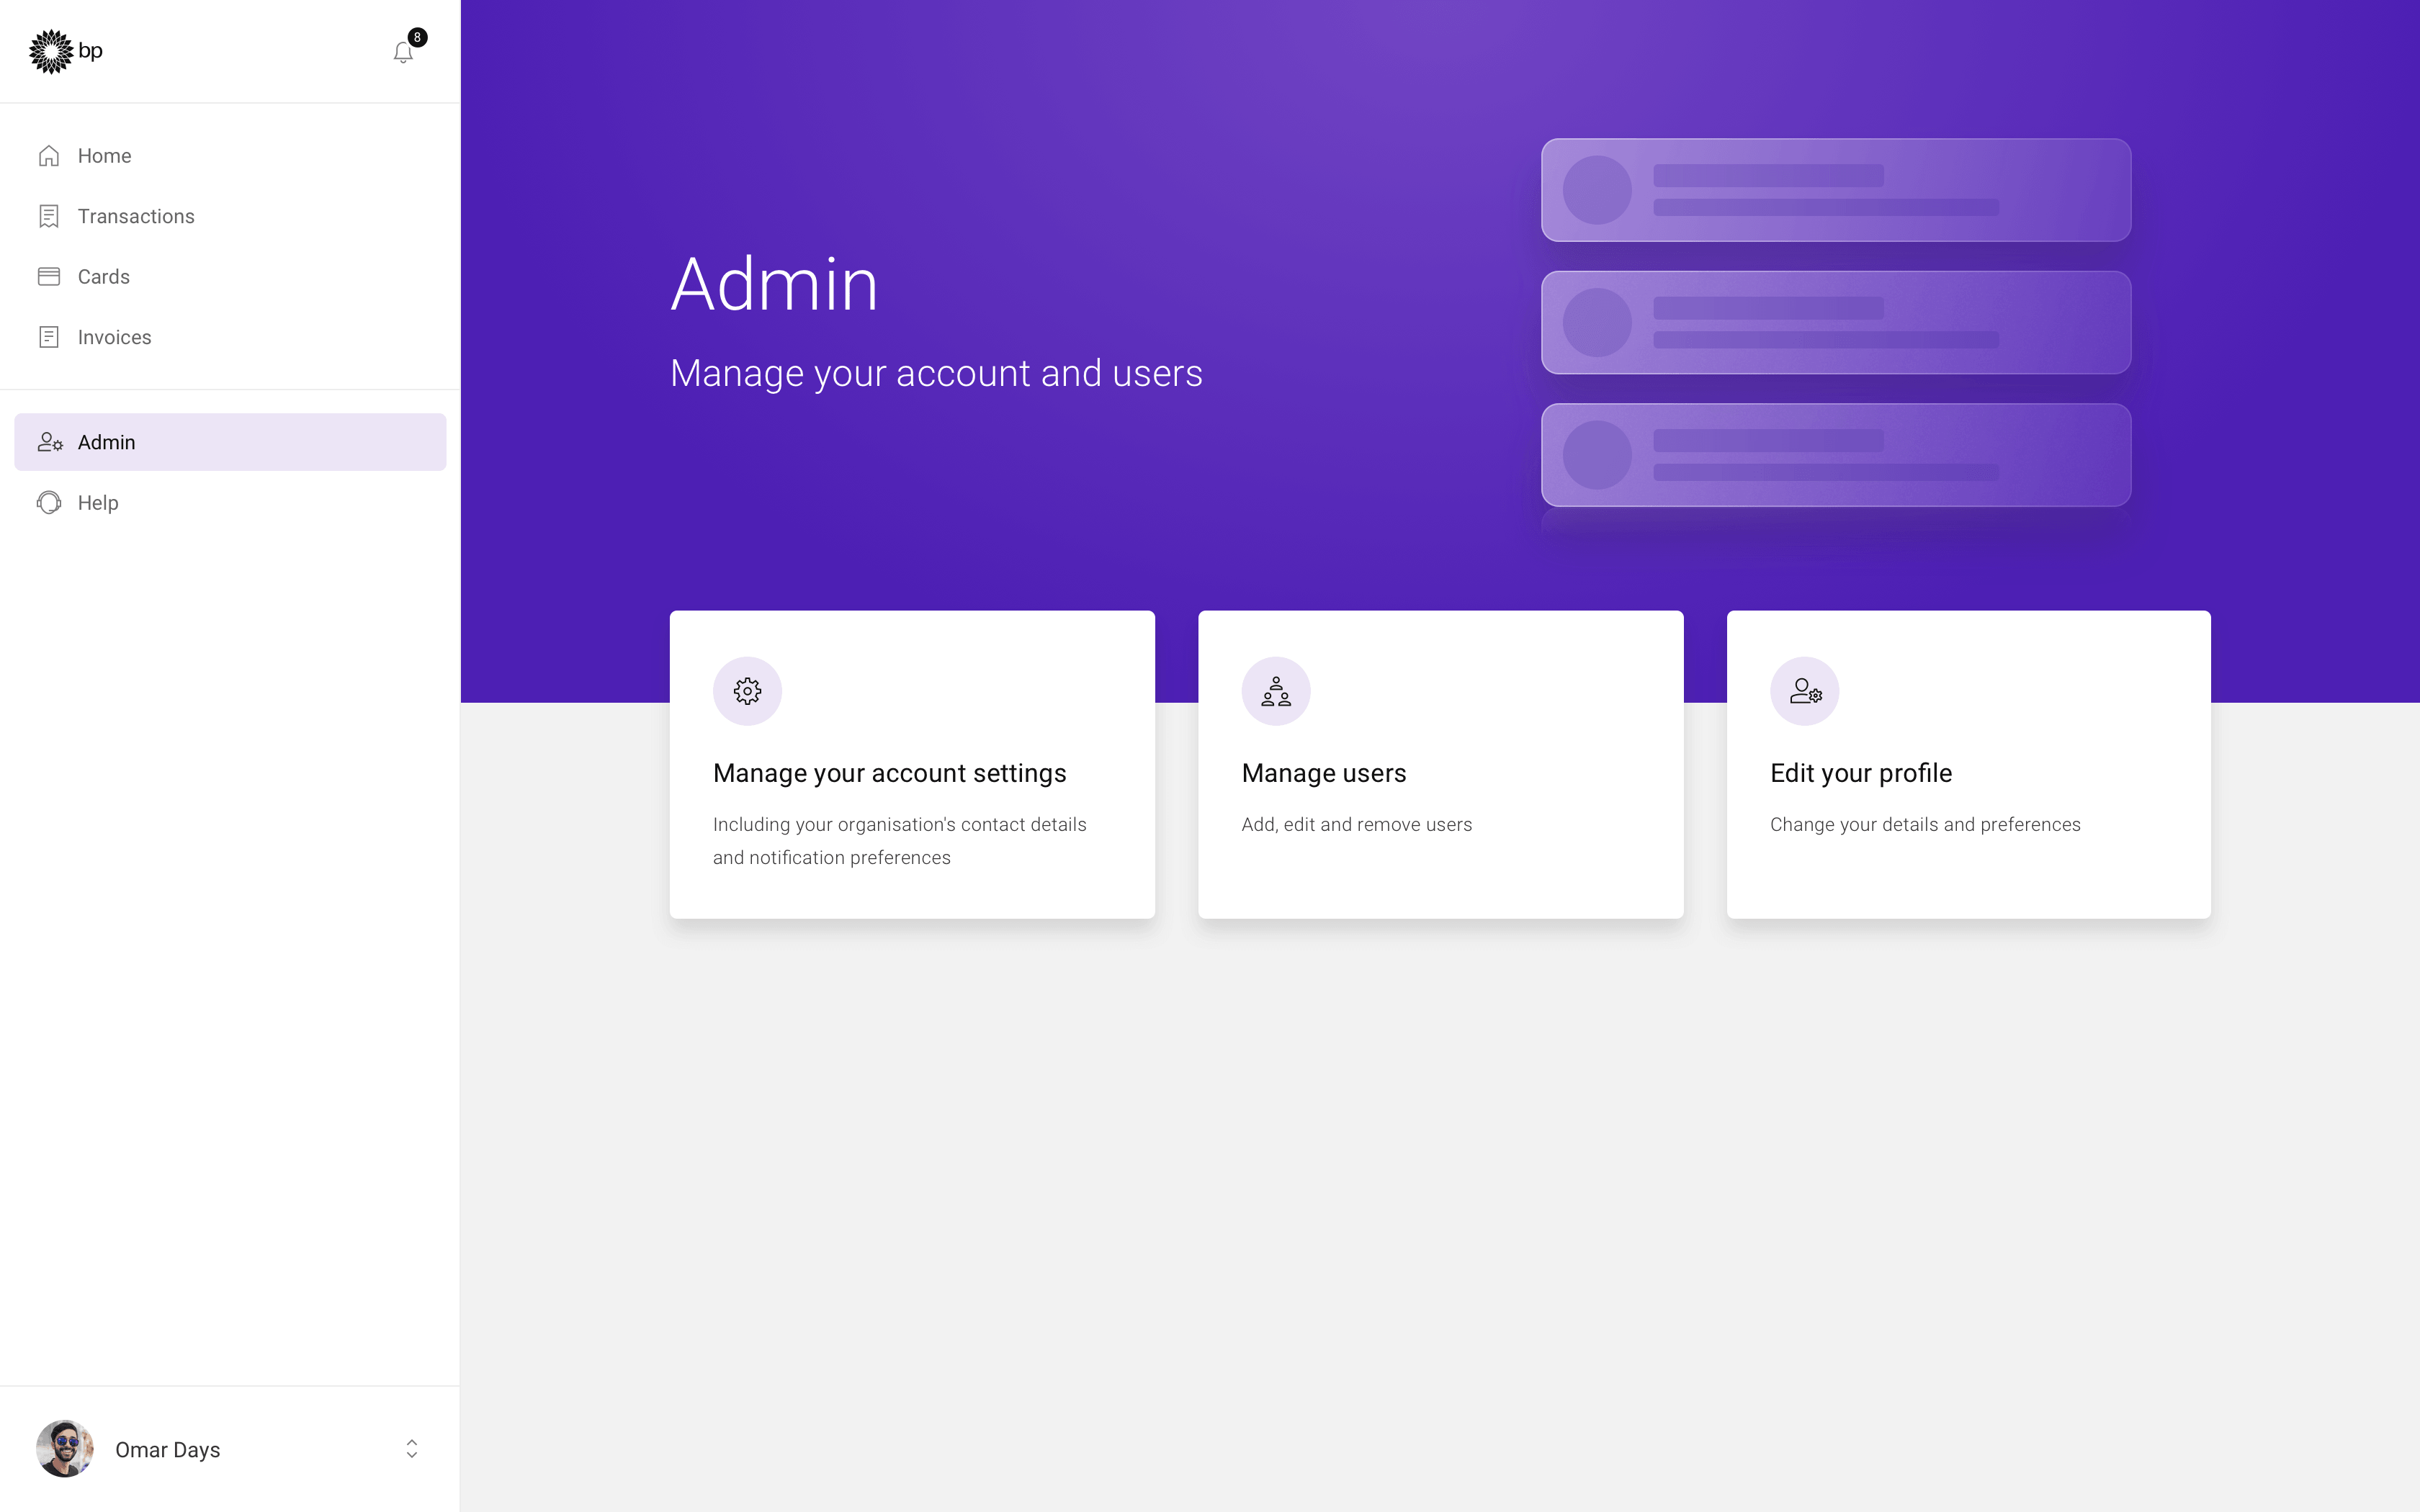2420x1512 pixels.
Task: Click the user-gear icon on Edit profile card
Action: coord(1805,691)
